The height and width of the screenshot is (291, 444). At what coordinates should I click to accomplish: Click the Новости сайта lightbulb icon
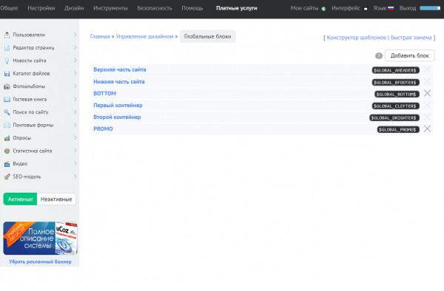pyautogui.click(x=7, y=61)
